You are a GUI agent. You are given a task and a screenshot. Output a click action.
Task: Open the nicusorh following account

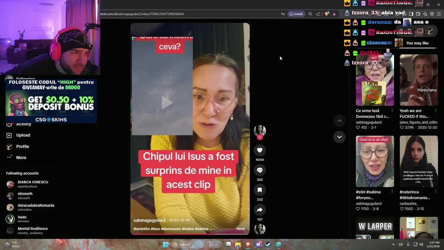pos(25,196)
